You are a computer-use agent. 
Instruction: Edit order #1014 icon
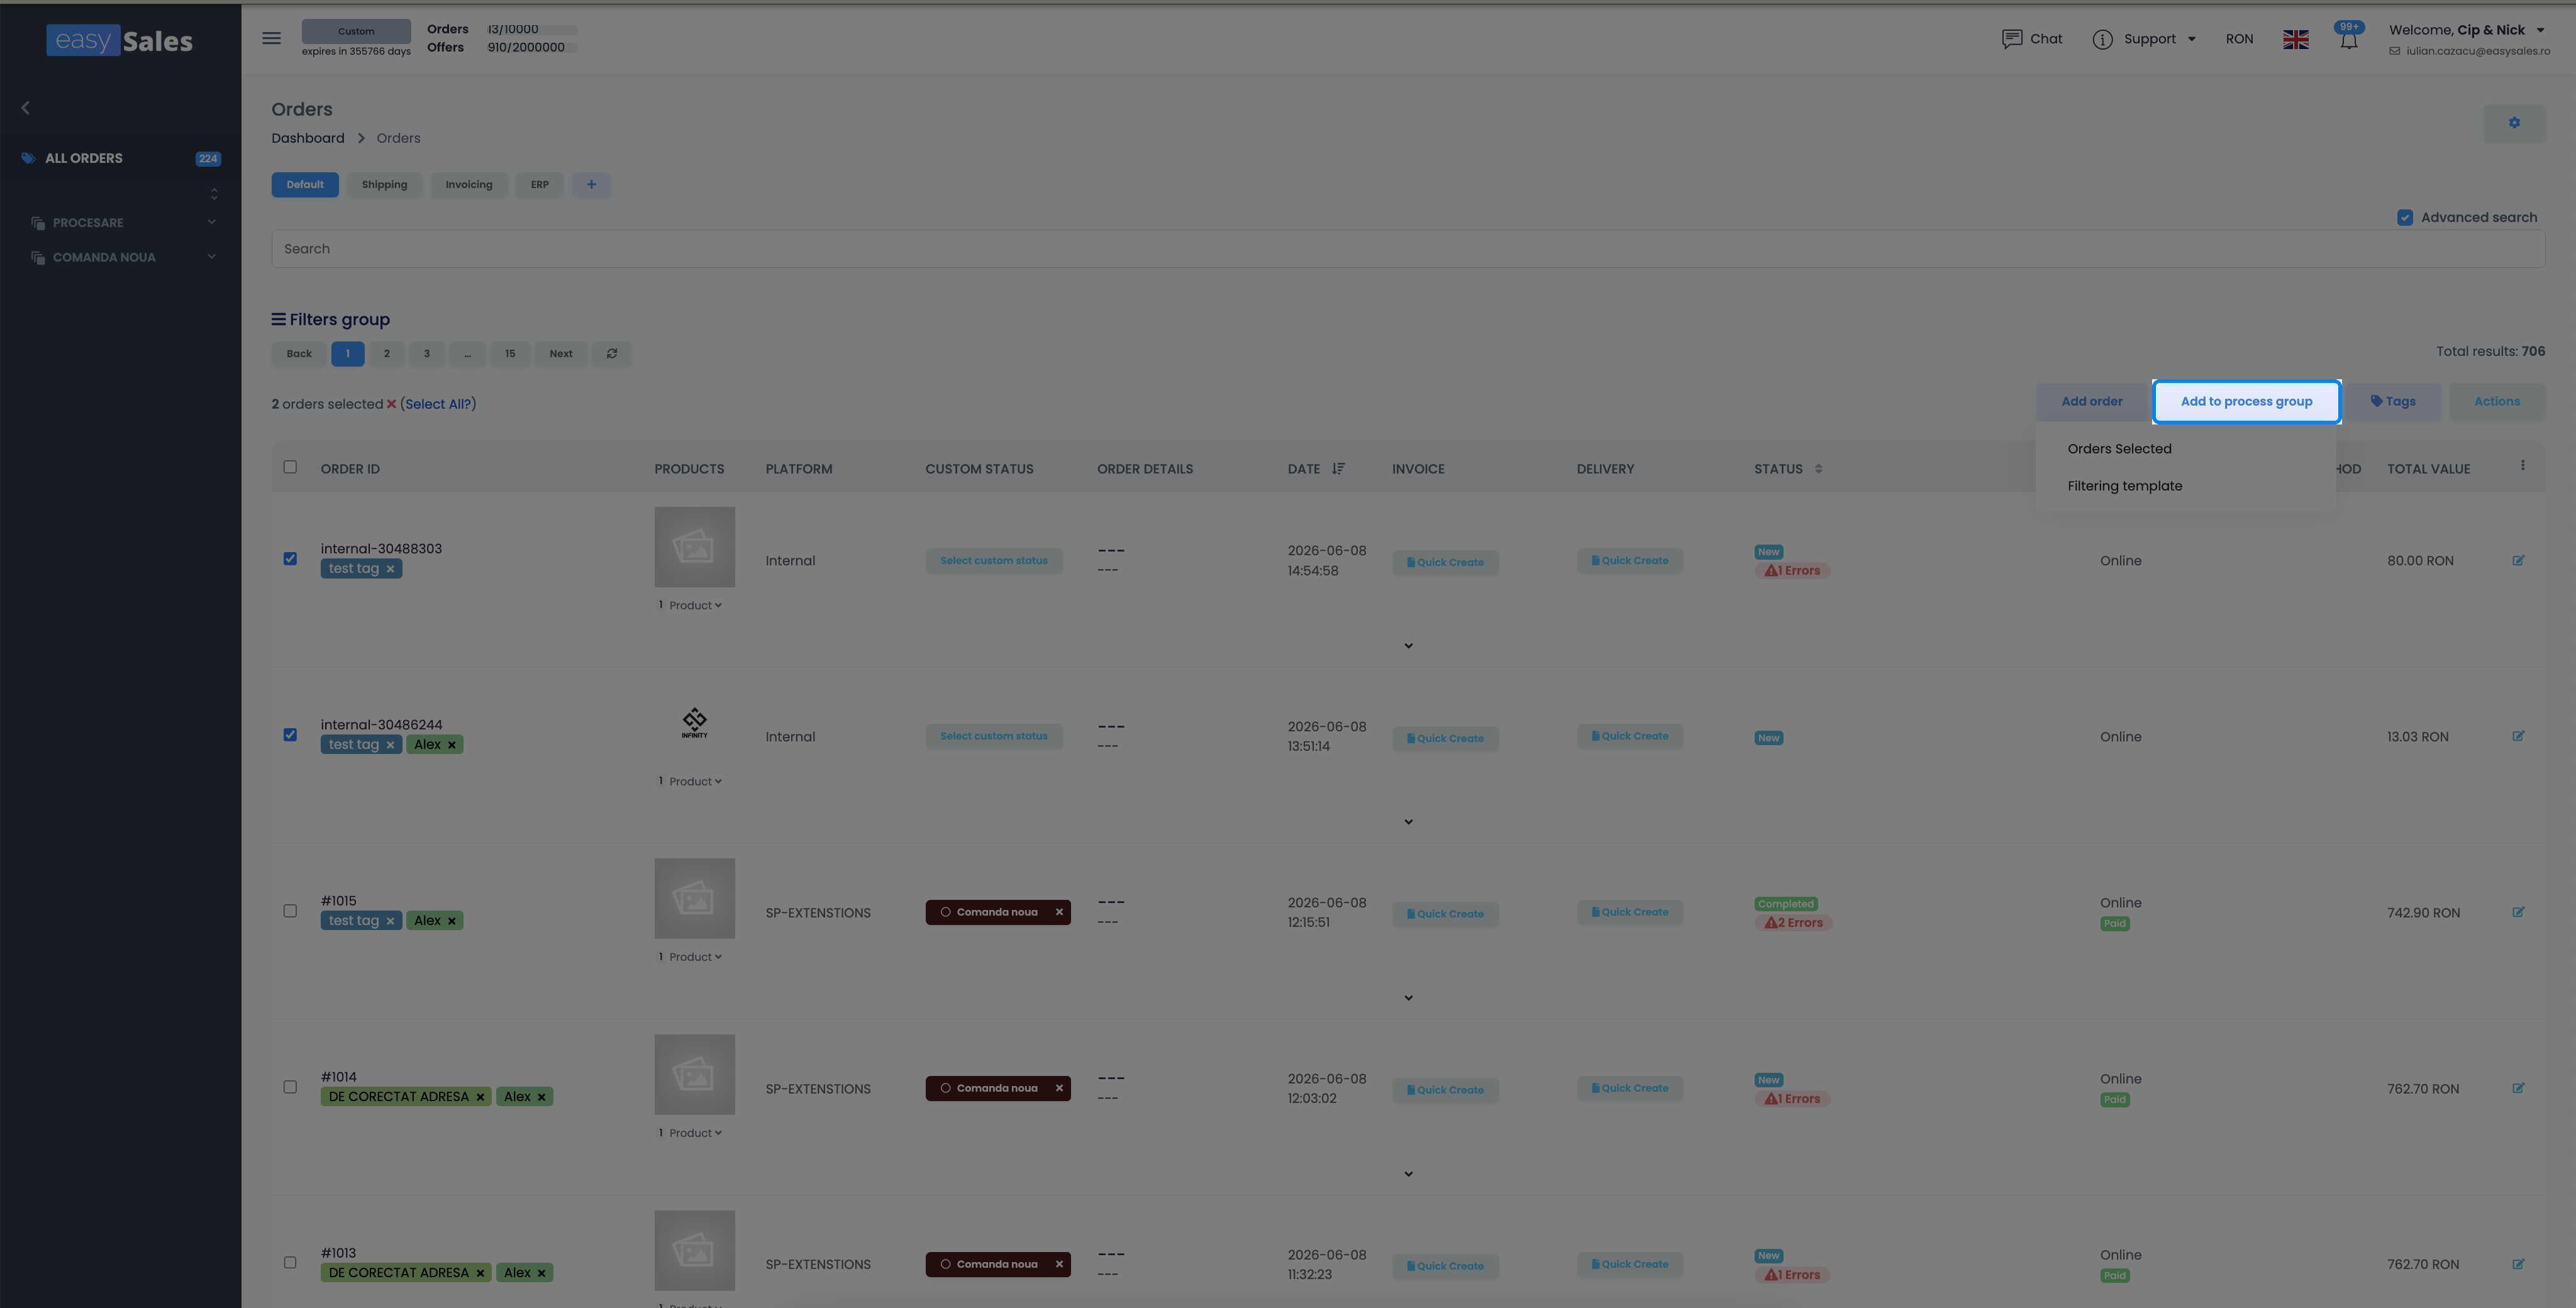pyautogui.click(x=2518, y=1088)
